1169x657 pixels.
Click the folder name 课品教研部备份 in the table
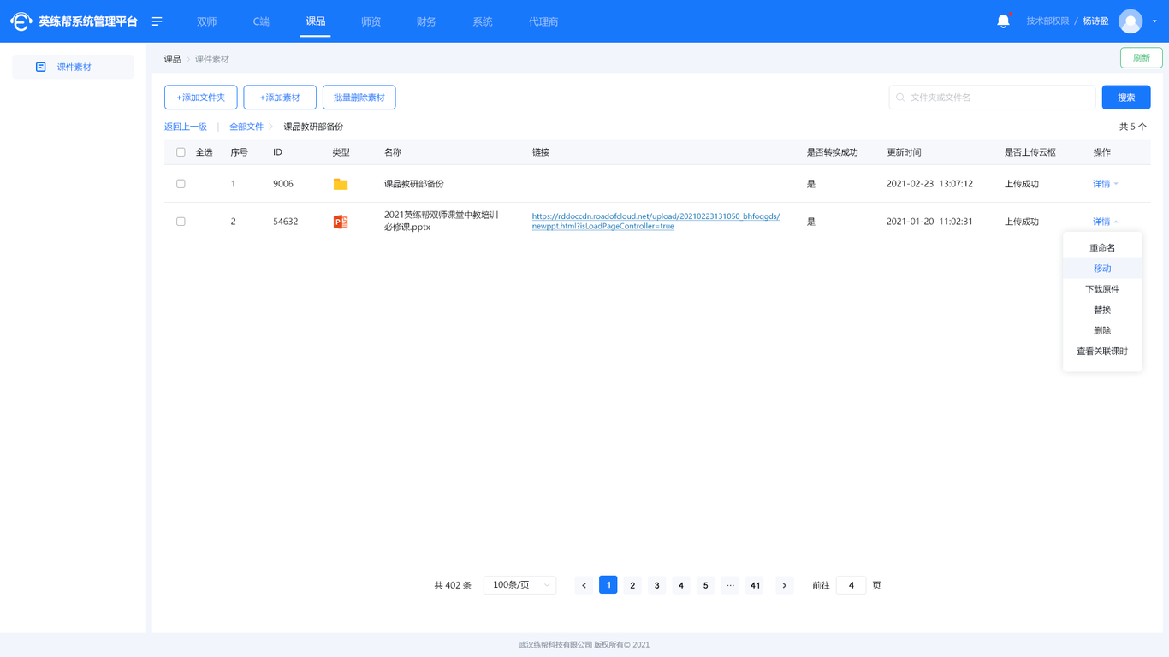point(414,184)
